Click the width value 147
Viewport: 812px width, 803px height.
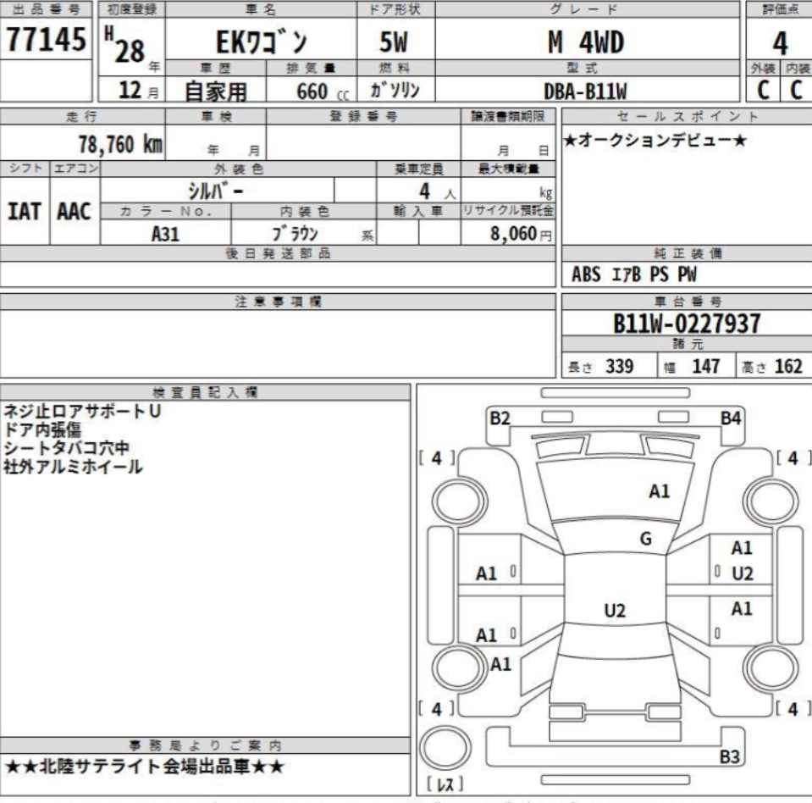(x=706, y=366)
